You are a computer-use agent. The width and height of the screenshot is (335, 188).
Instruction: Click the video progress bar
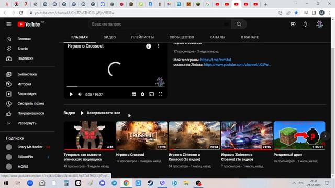[x=116, y=87]
